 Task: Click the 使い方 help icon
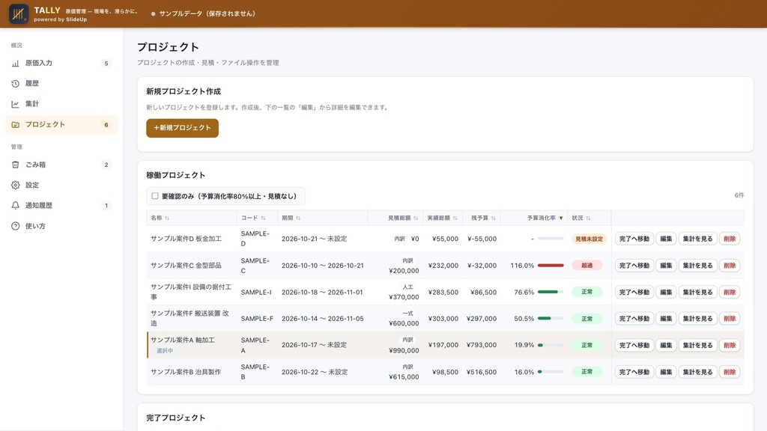point(15,226)
